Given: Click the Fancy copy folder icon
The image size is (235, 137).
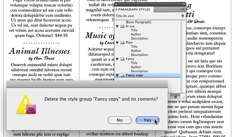Looking at the screenshot, I should pos(122,75).
